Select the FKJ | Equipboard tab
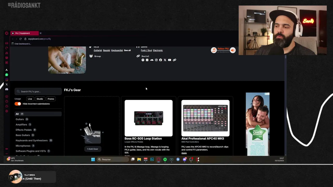 coord(24,33)
